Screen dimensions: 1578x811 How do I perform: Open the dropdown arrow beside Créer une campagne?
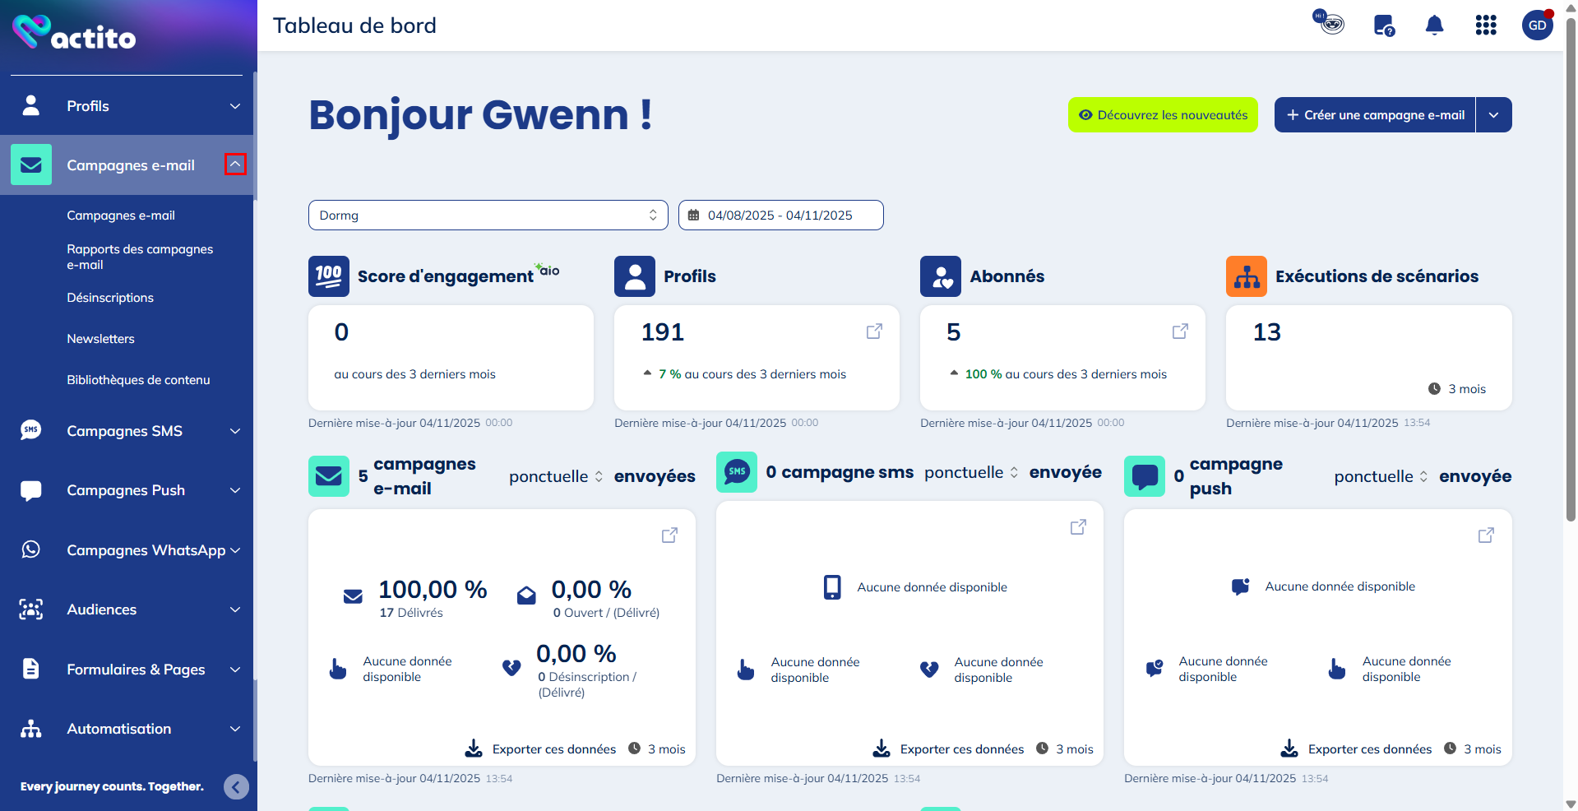point(1494,115)
